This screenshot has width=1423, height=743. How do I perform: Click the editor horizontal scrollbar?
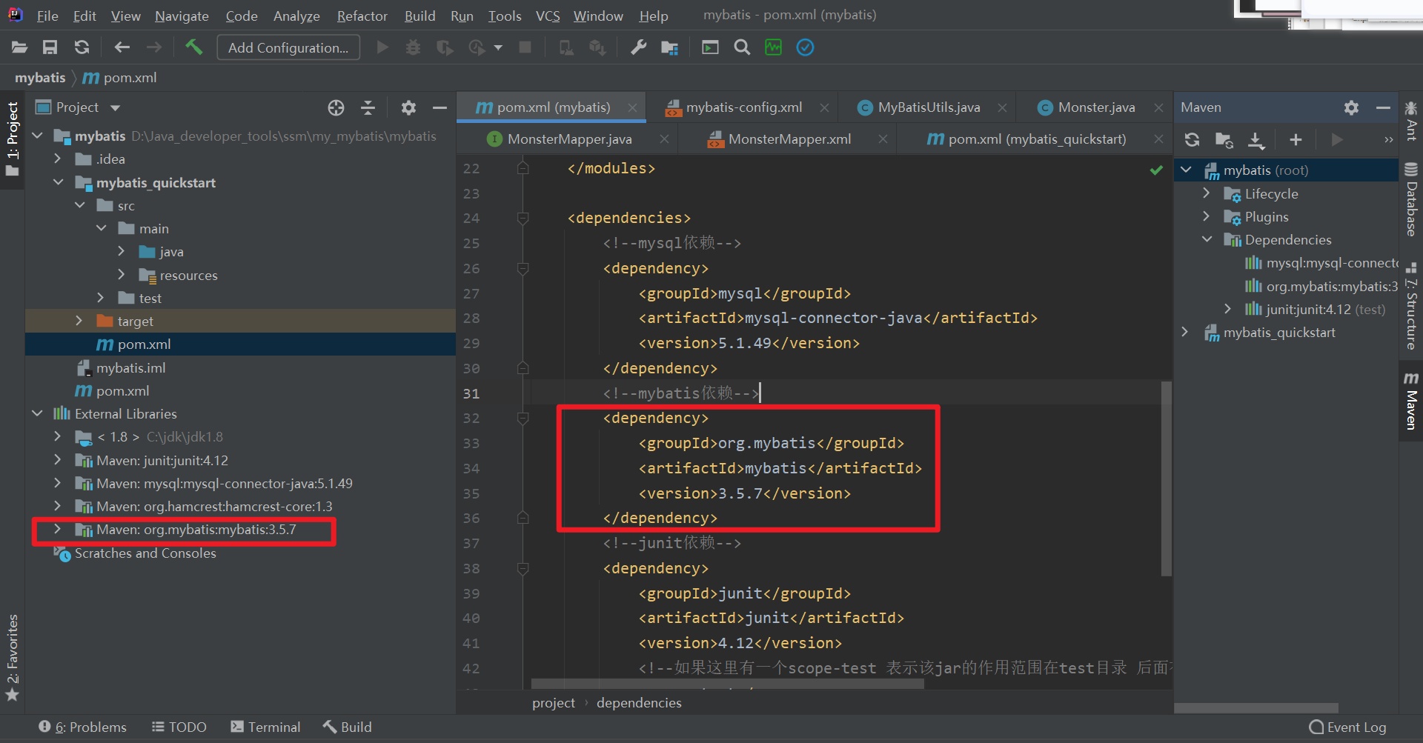[x=728, y=684]
